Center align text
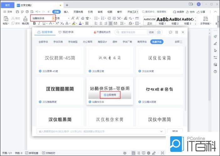Image resolution: width=220 pixels, height=156 pixels. click(101, 23)
